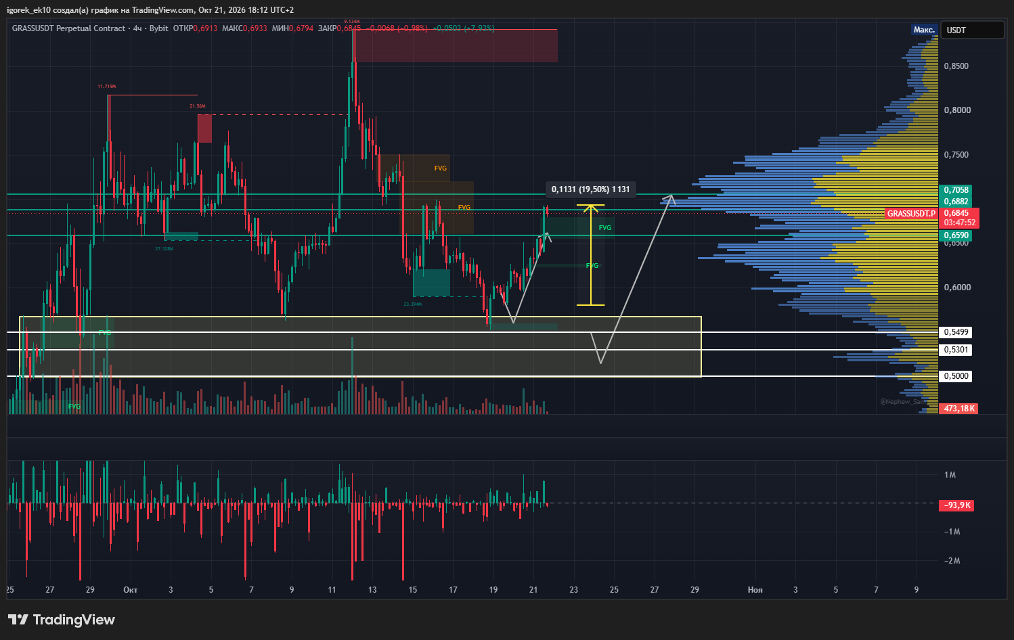Select the 0,7058 level price label
This screenshot has height=640, width=1014.
tap(956, 190)
